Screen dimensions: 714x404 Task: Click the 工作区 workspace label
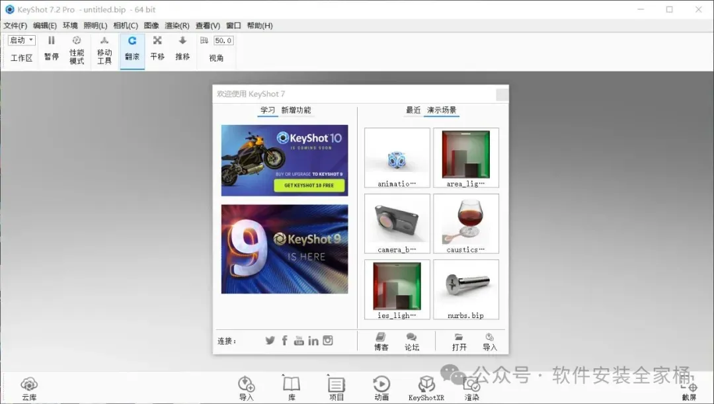tap(21, 58)
